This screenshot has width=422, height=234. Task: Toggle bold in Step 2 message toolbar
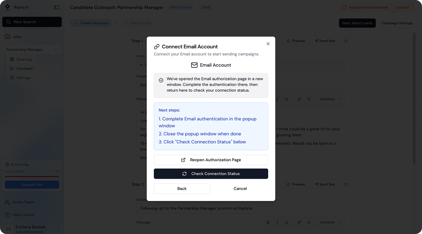[x=268, y=222]
